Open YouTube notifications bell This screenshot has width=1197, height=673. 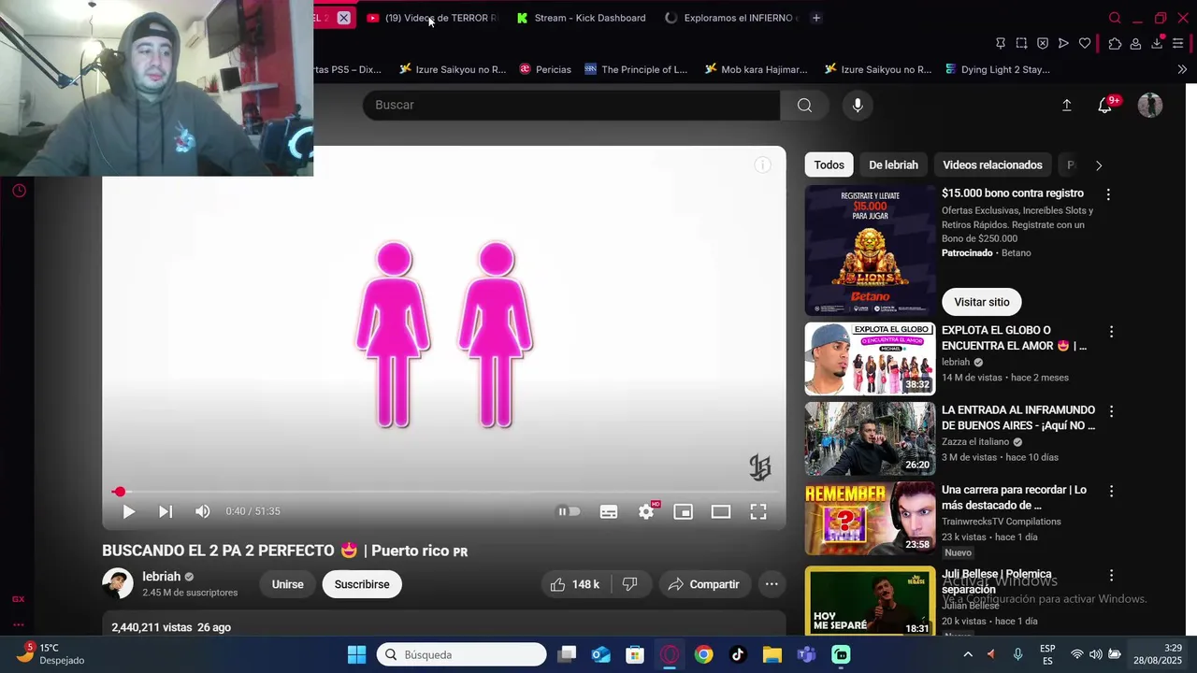coord(1105,106)
